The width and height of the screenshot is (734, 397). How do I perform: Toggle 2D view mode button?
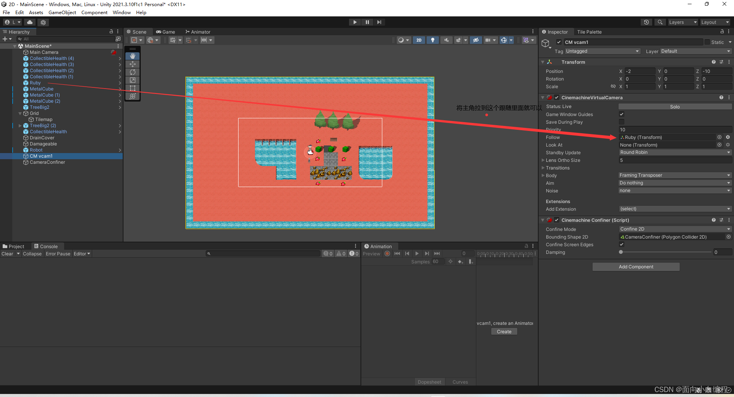419,40
